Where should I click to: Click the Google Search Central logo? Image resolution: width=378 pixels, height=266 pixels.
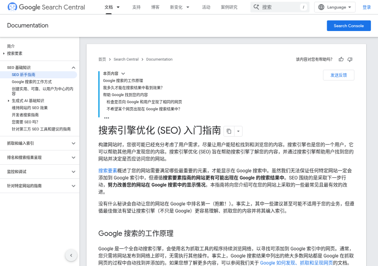click(x=46, y=7)
